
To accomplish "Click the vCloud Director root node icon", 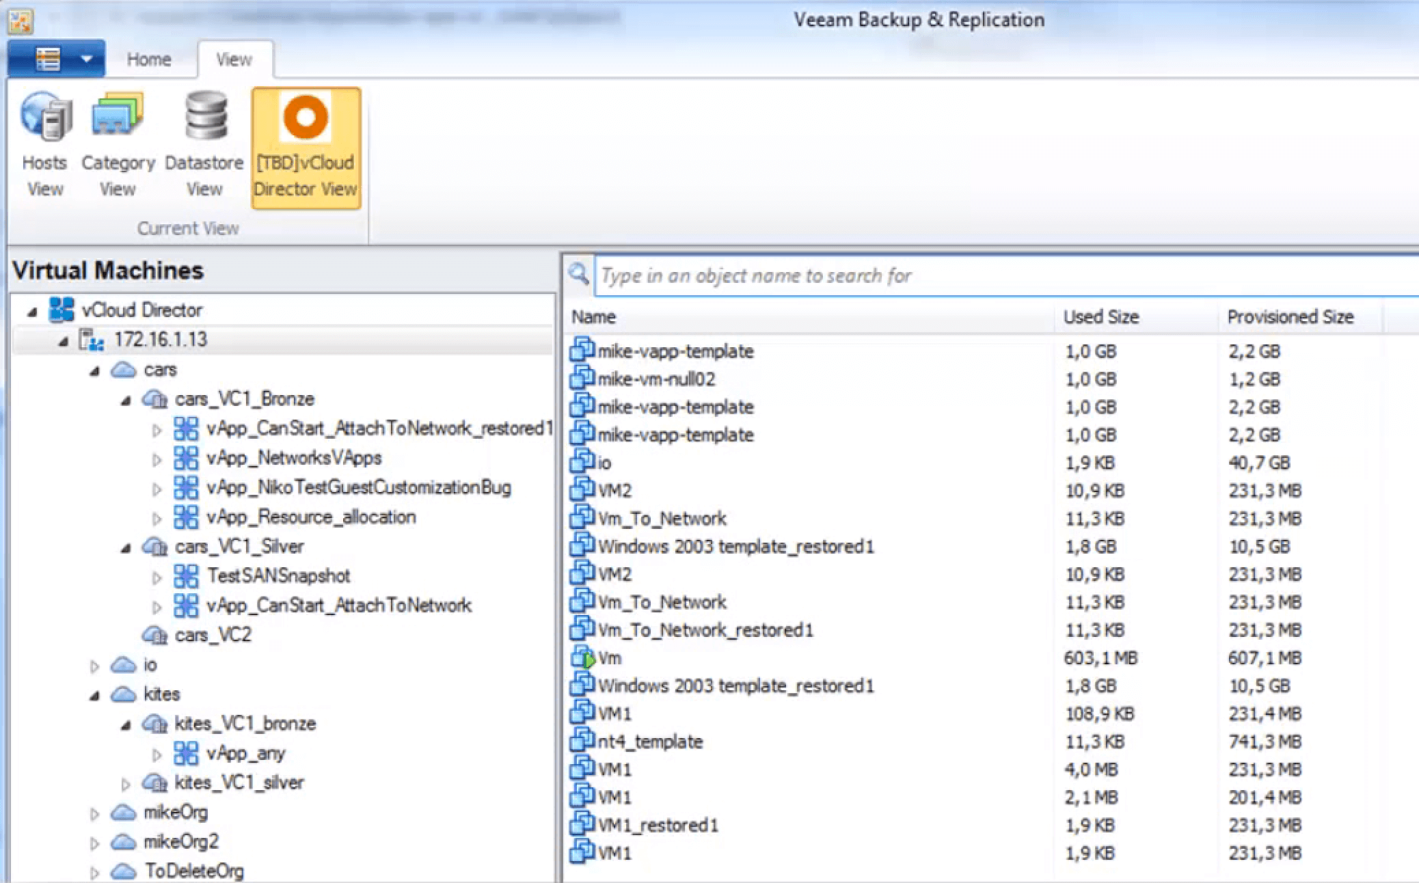I will pyautogui.click(x=62, y=310).
